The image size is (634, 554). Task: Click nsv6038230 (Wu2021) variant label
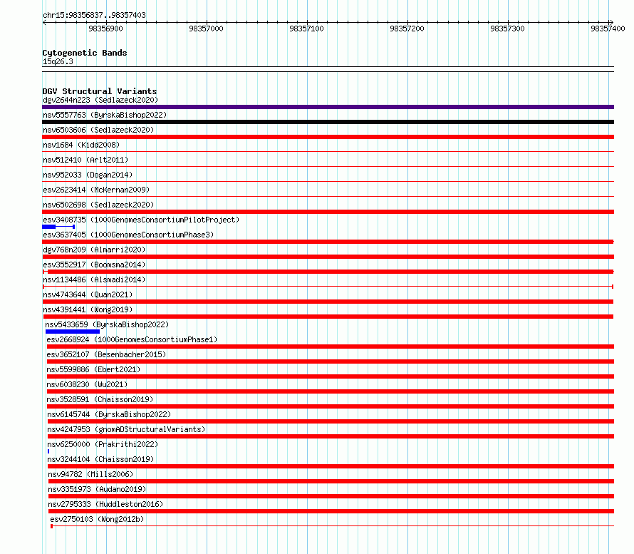87,384
